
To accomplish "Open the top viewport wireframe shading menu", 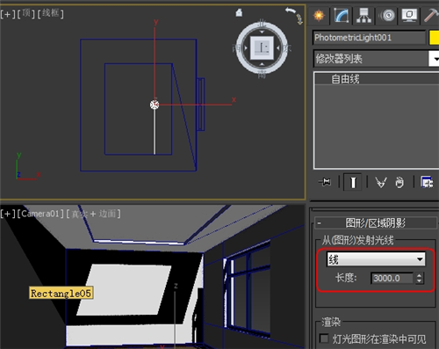I will [x=50, y=13].
